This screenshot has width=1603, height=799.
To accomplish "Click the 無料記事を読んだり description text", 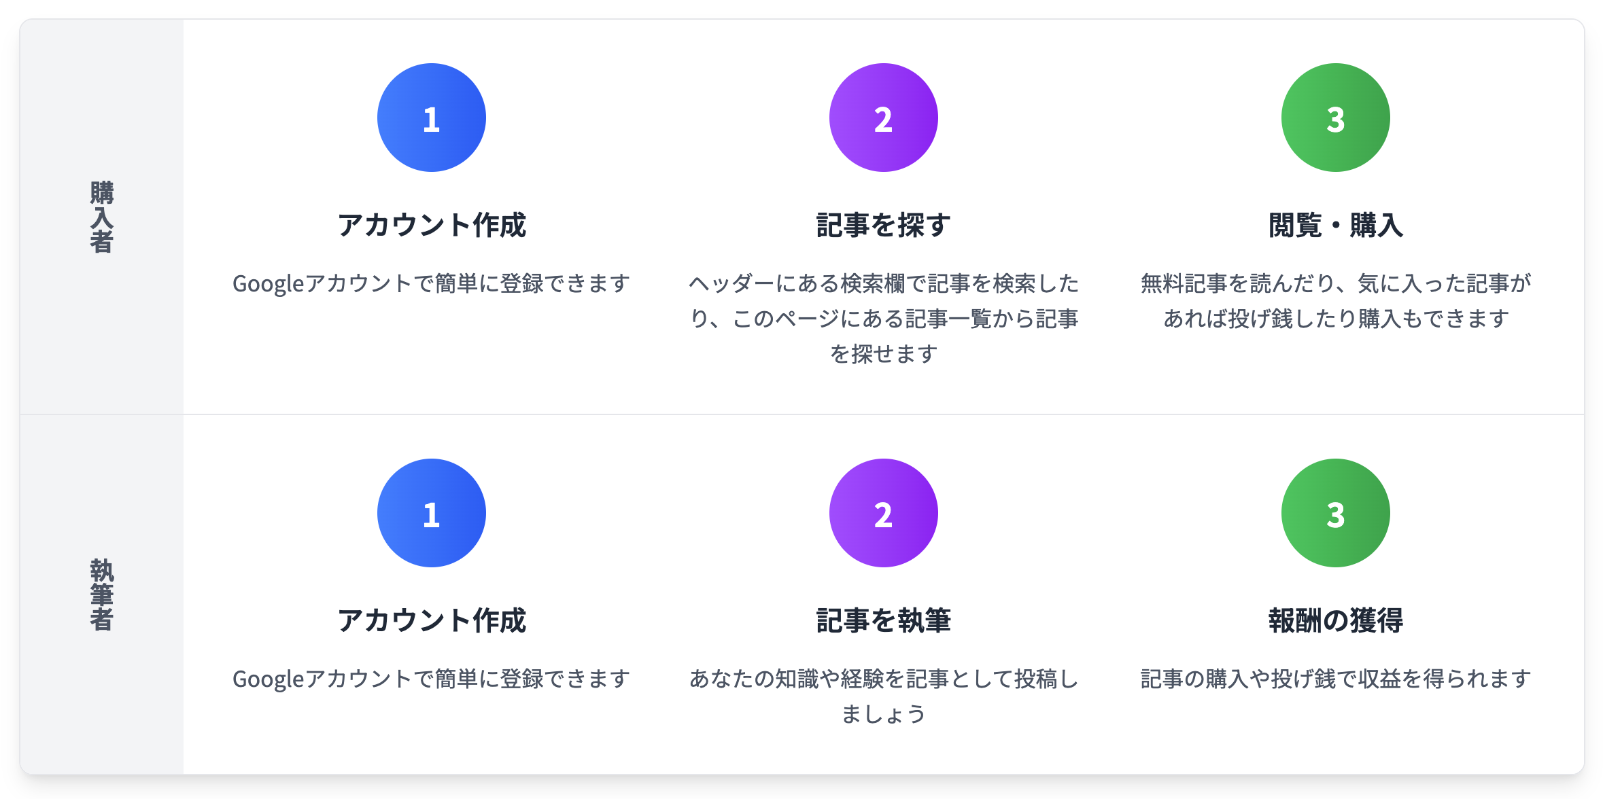I will point(1335,300).
